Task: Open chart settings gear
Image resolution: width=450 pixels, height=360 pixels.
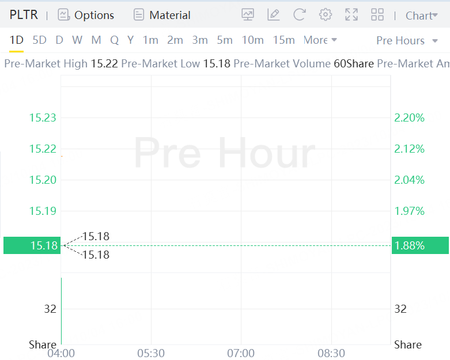Action: pos(326,15)
